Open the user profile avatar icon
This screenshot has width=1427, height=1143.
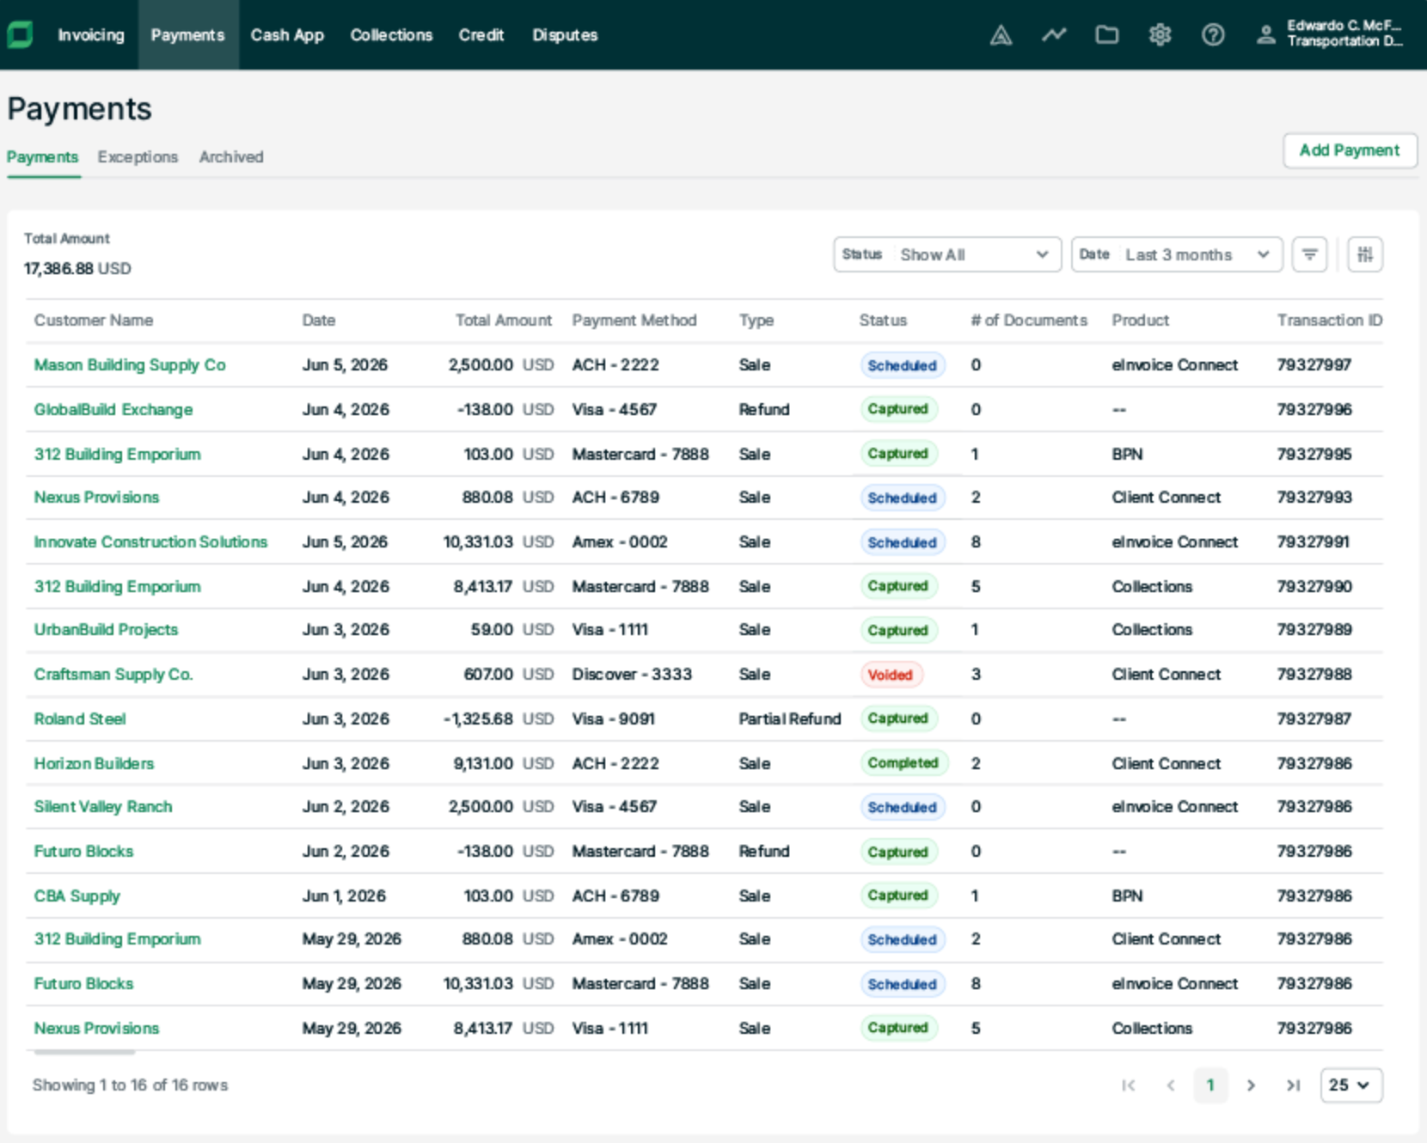point(1265,35)
